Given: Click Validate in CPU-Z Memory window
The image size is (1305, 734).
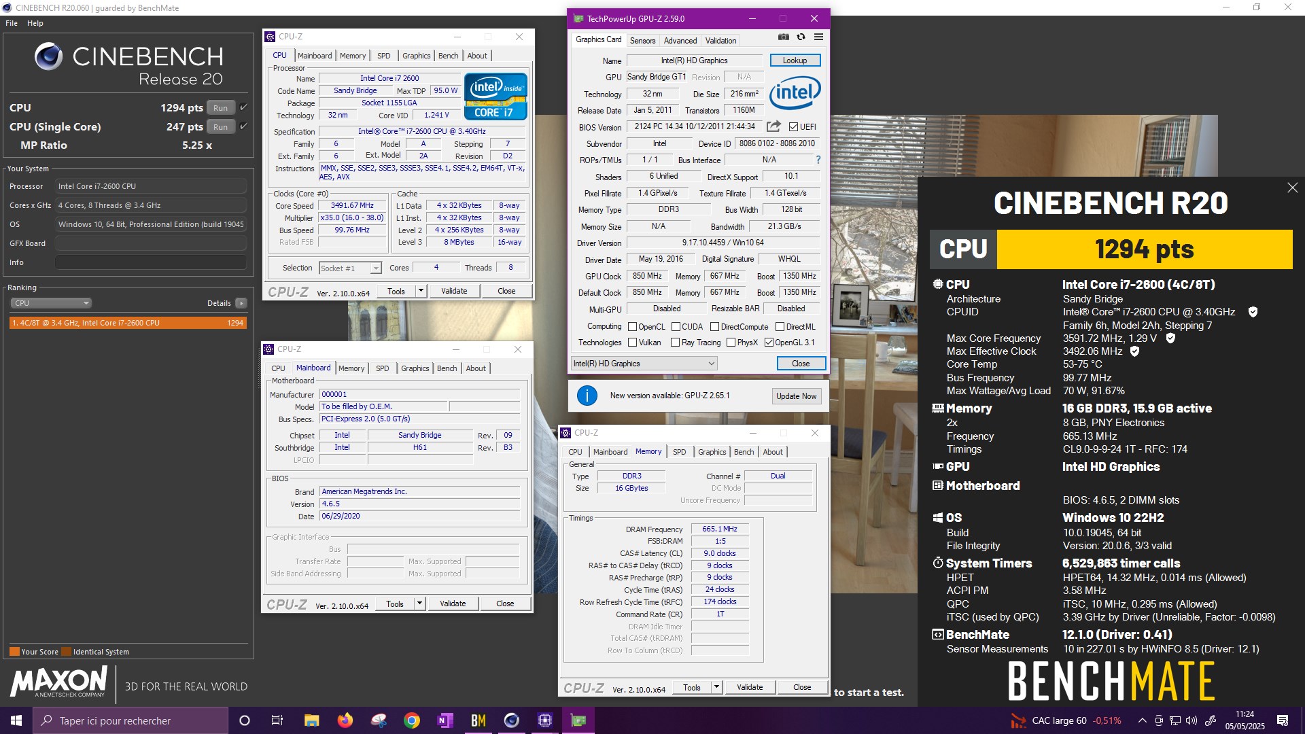Looking at the screenshot, I should click(750, 687).
